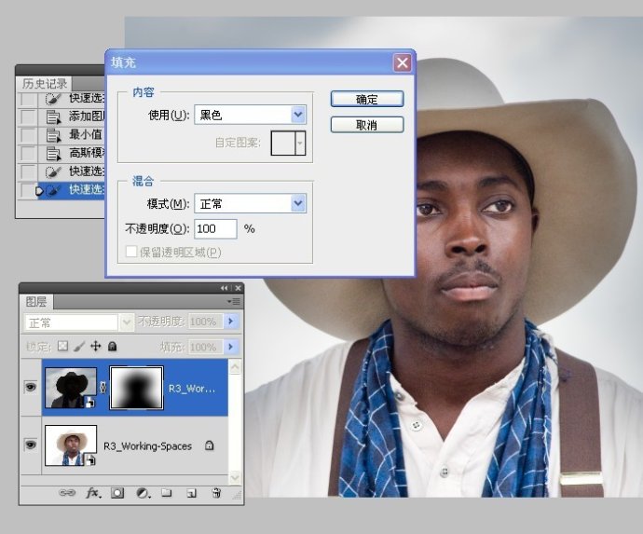Select the top layer image thumbnail
The width and height of the screenshot is (643, 534).
(71, 388)
